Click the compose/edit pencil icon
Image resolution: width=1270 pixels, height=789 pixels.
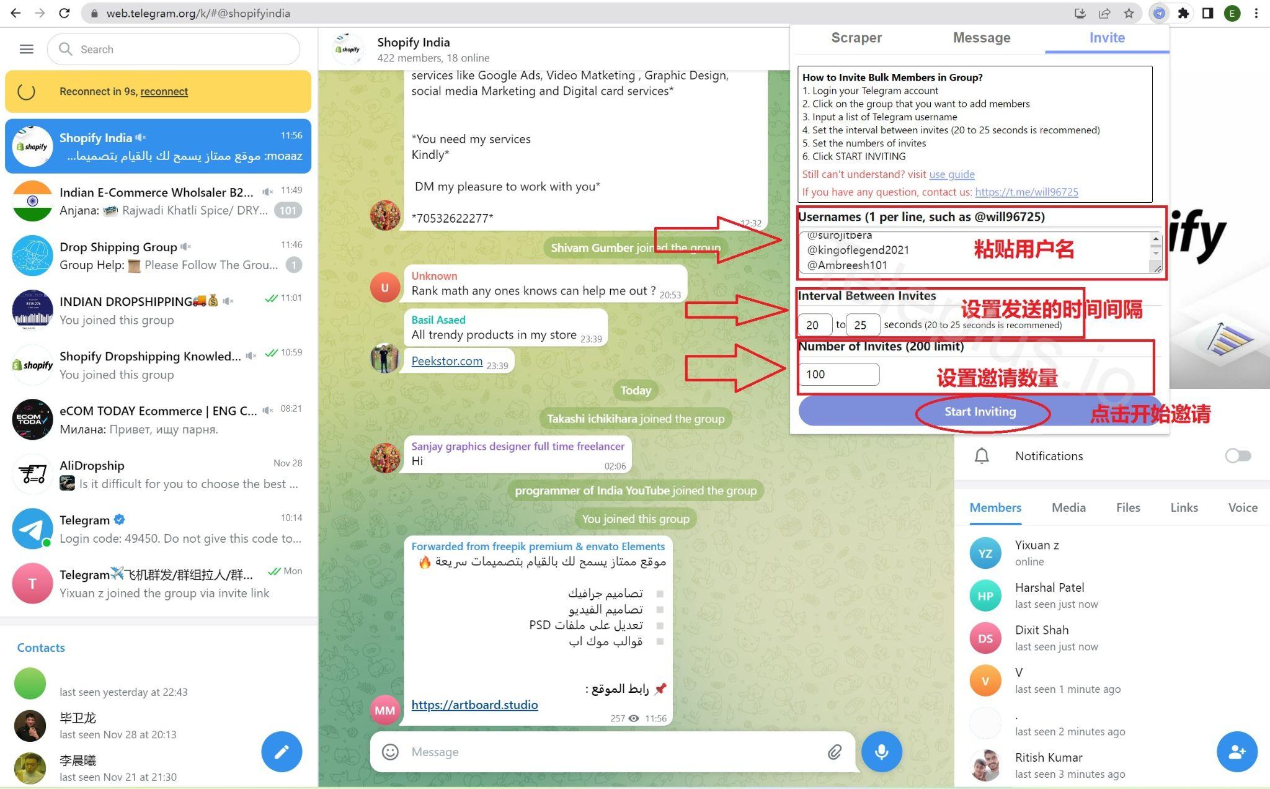click(282, 751)
